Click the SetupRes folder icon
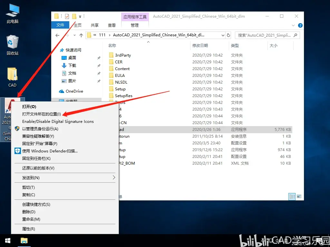This screenshot has height=247, width=330. pos(111,96)
